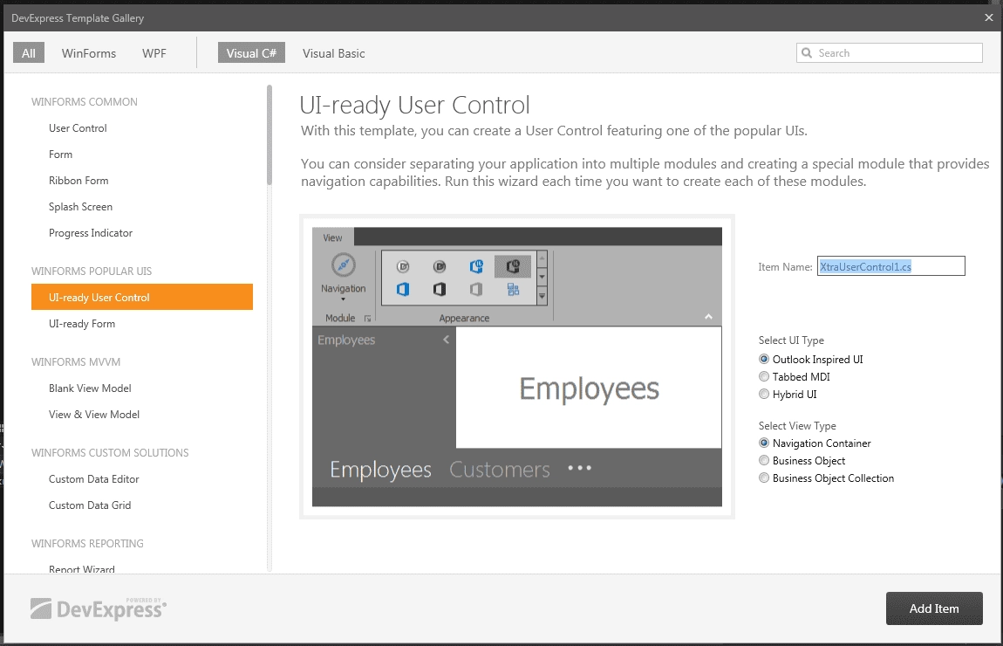
Task: Choose Business Object Collection view type
Action: pyautogui.click(x=764, y=478)
